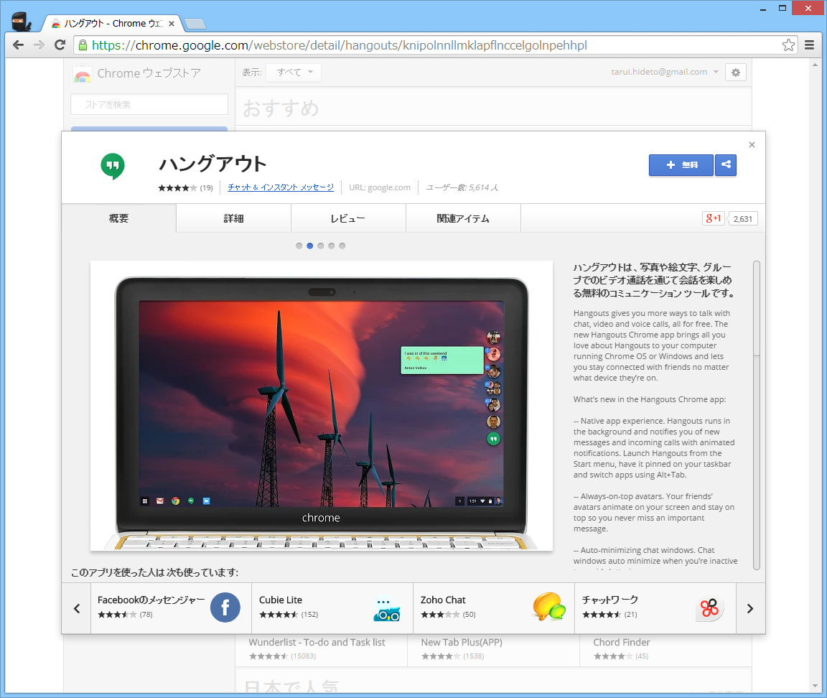Screen dimensions: 827x698
Task: Install Hangouts with the 無料 button
Action: pyautogui.click(x=681, y=165)
